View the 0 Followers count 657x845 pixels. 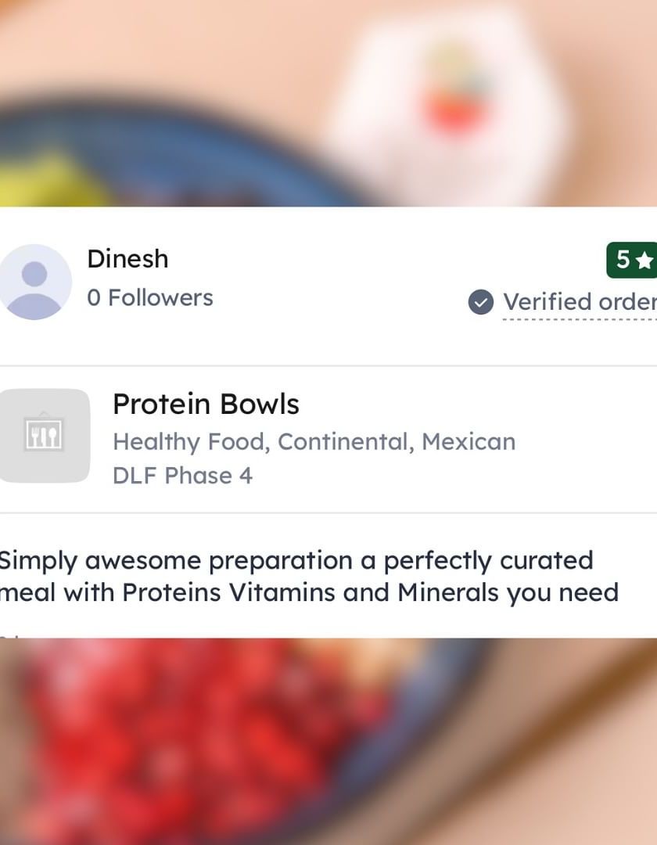(150, 298)
